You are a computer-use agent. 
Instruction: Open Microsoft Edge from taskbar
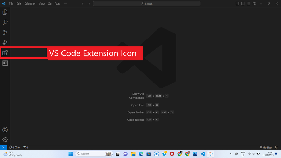[141, 154]
